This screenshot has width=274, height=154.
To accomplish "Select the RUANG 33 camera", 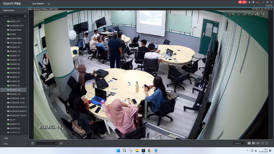I will coord(15,47).
